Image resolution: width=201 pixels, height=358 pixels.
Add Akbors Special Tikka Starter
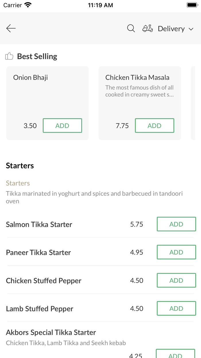tap(175, 355)
